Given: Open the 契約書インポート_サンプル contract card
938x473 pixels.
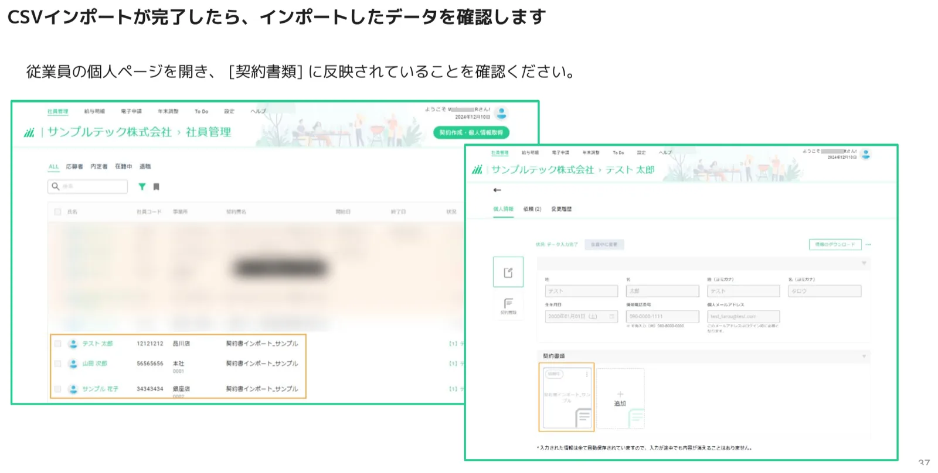Looking at the screenshot, I should pyautogui.click(x=566, y=397).
